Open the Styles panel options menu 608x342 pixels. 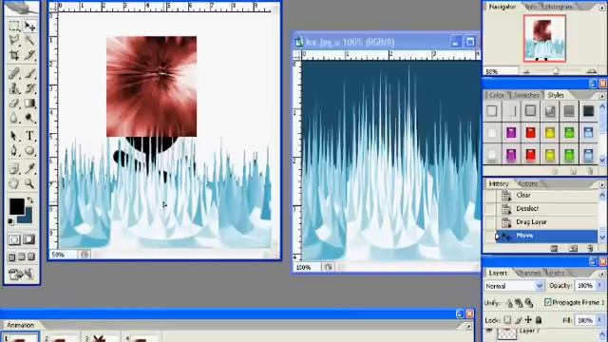coord(602,95)
